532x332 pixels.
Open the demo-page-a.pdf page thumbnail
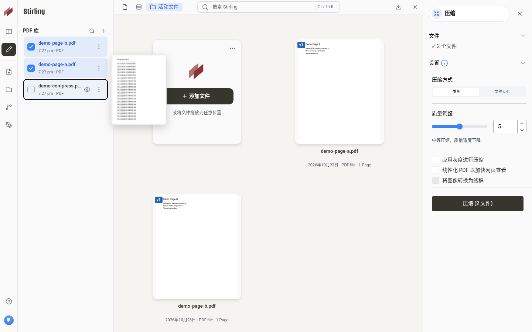pos(340,92)
